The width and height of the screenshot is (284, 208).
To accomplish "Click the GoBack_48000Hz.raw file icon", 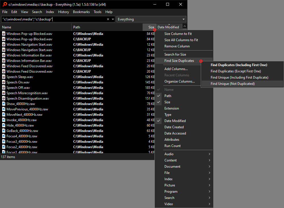I will point(4,131).
